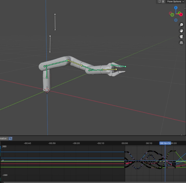Click the -00:10 time label

pyautogui.click(x=100, y=143)
